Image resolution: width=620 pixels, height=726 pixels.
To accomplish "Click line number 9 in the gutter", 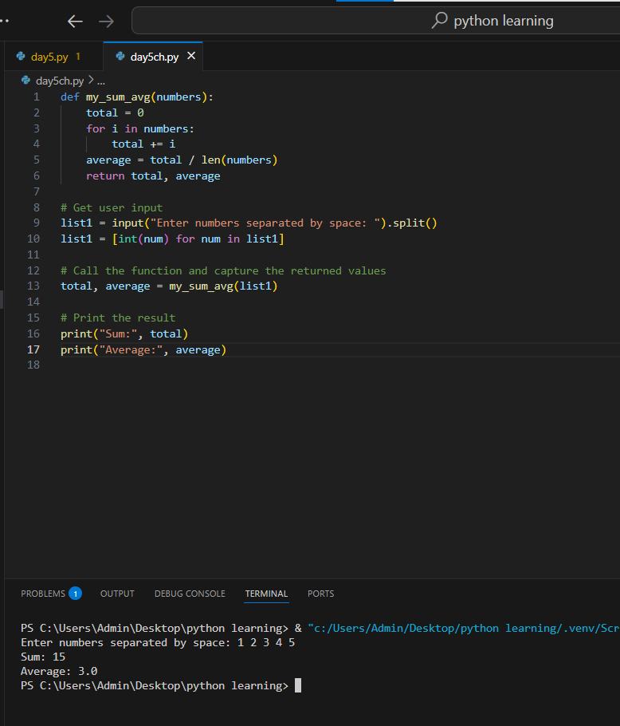I will pos(37,223).
